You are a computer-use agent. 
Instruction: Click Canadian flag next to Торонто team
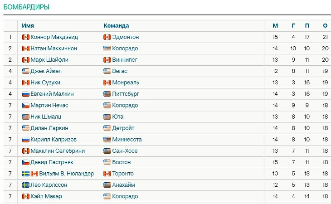107,174
